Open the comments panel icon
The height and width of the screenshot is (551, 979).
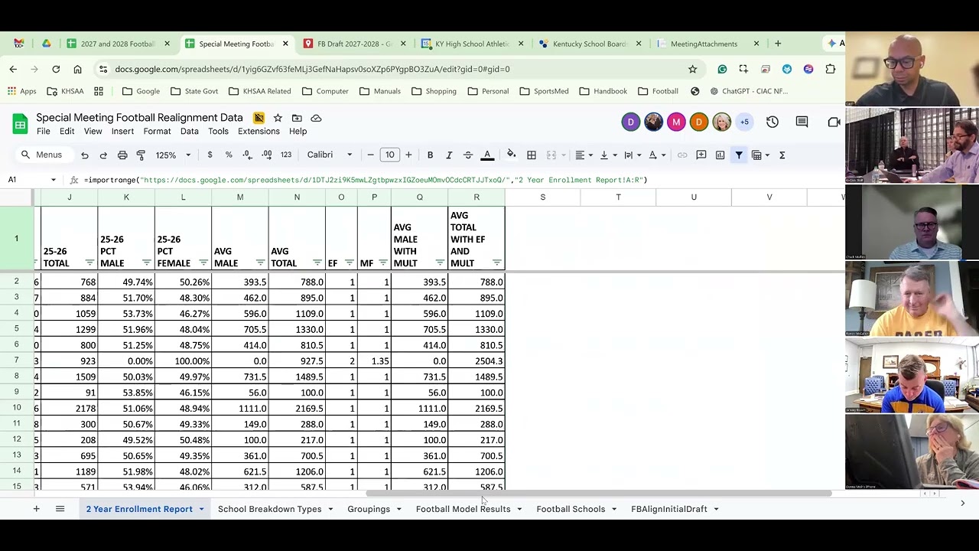click(x=802, y=122)
